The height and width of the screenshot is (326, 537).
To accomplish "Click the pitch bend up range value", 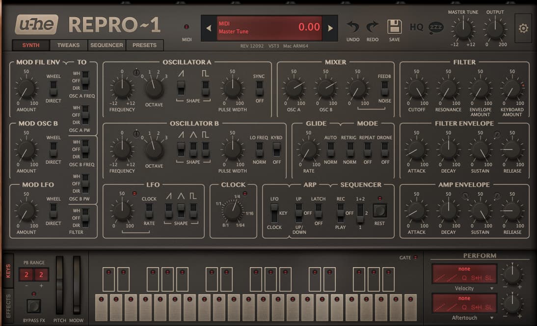I will 41,275.
